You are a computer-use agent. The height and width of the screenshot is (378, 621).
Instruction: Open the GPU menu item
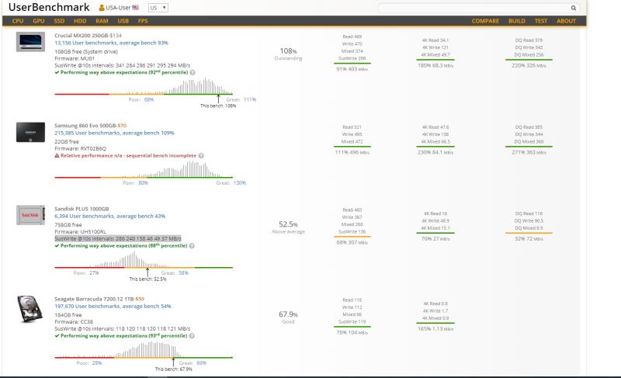tap(38, 21)
